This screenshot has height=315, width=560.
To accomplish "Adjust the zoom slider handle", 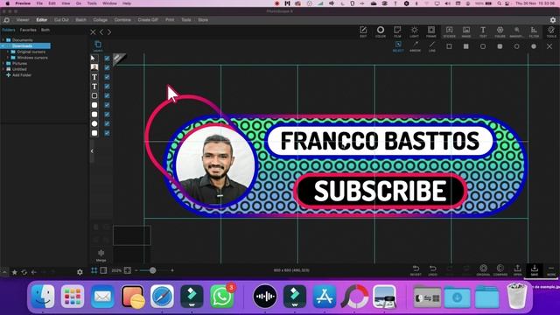I will click(152, 270).
